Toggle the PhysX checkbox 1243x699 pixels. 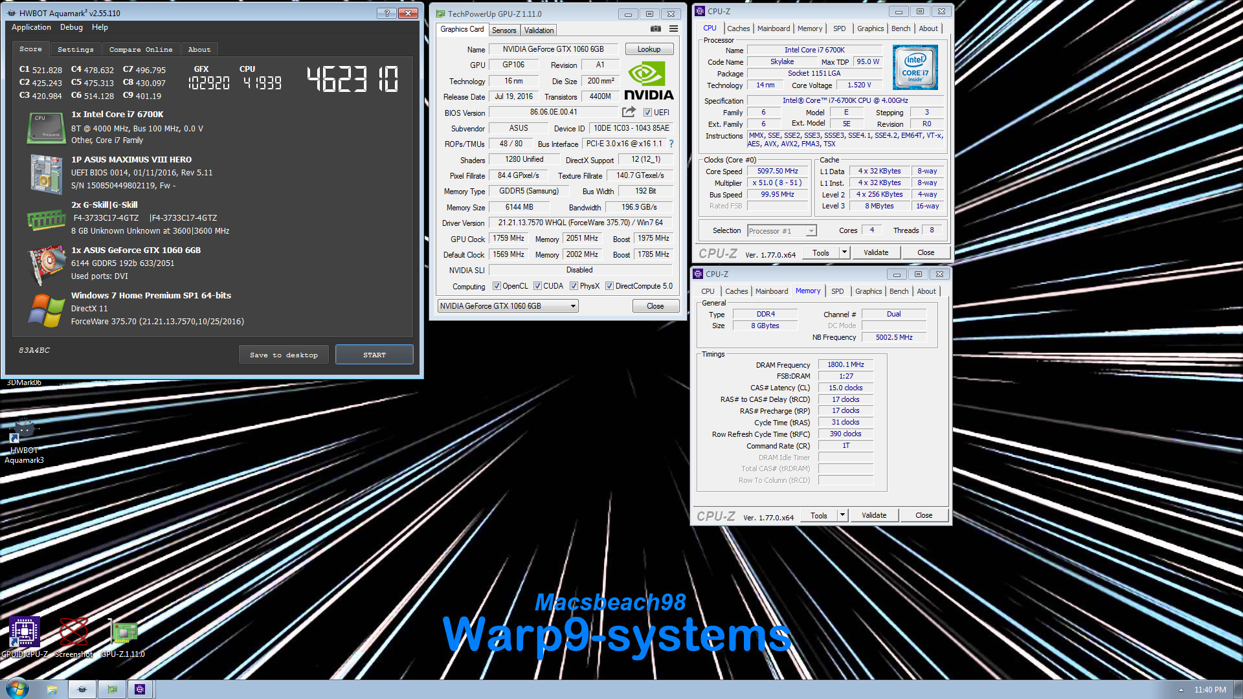[x=574, y=286]
